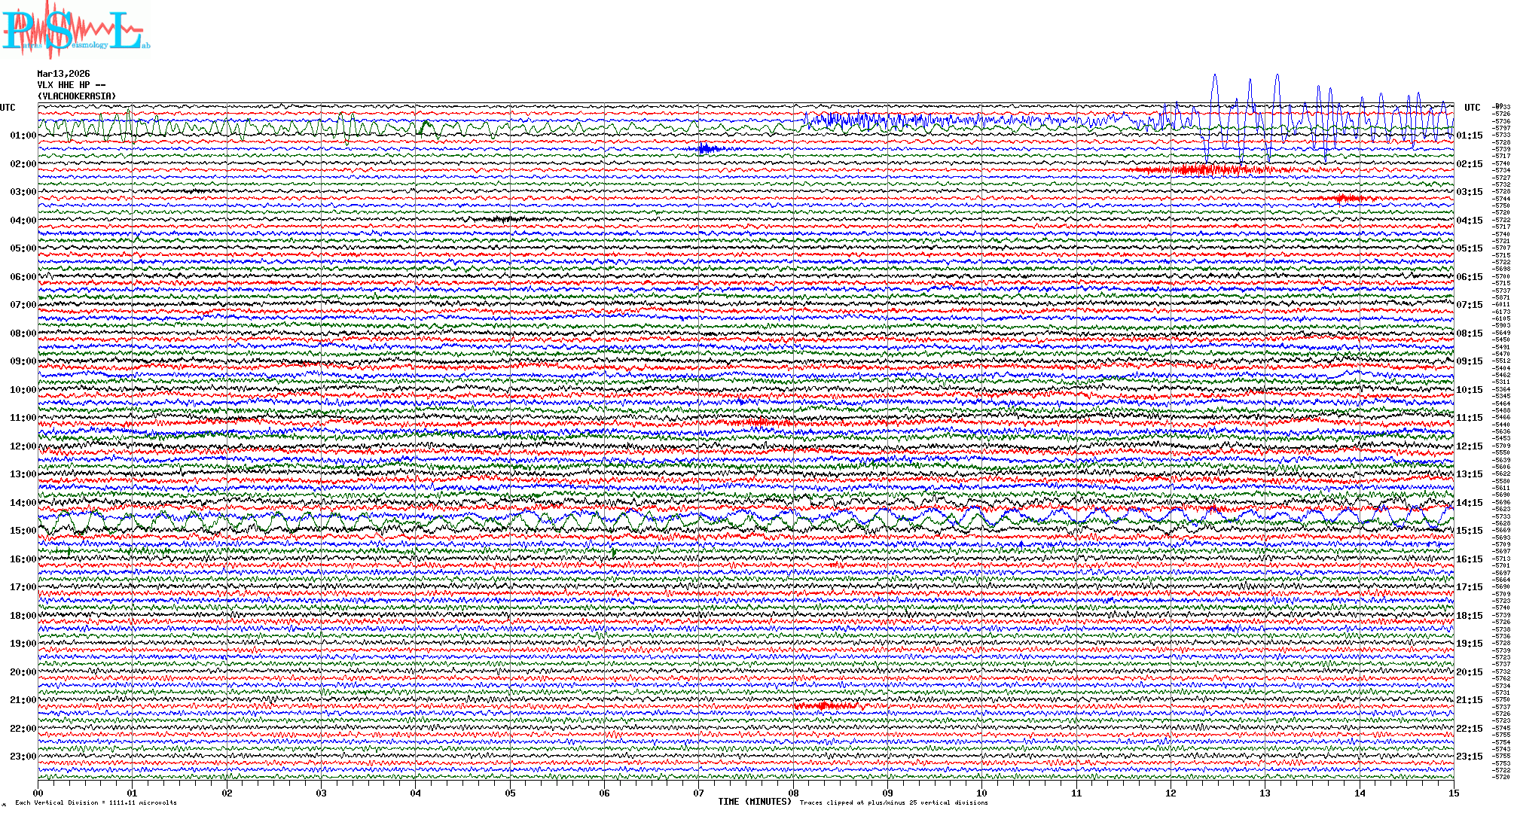Click the left UTC axis label
Image resolution: width=1514 pixels, height=813 pixels.
pos(8,108)
